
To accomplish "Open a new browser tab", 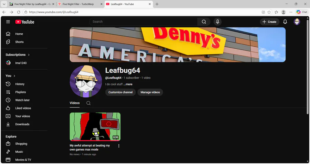I will 157,4.
